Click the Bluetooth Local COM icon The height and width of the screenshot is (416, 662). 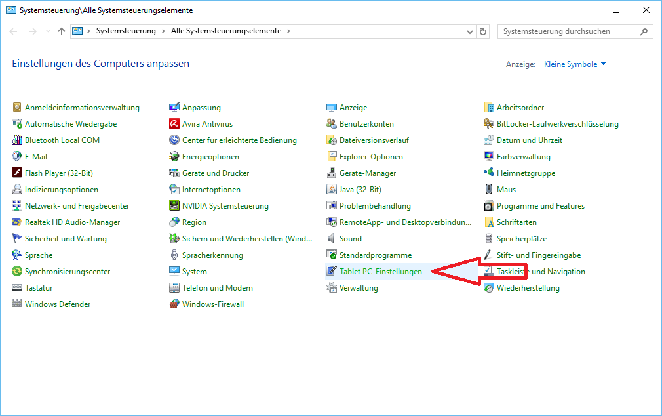[16, 140]
